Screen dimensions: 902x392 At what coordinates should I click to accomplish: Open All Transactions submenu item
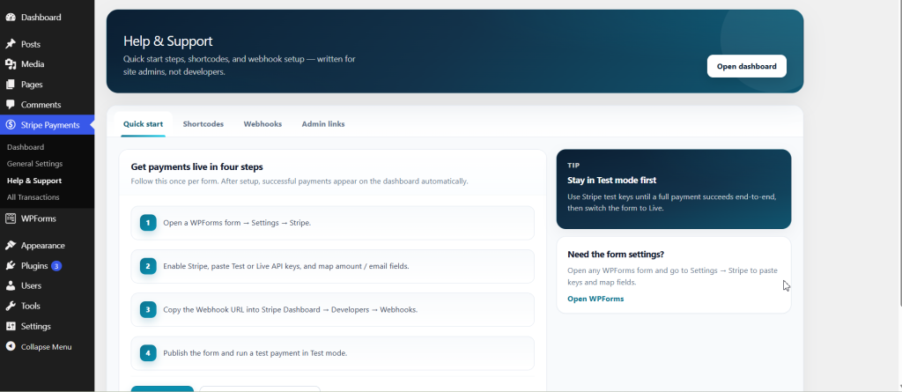coord(33,197)
